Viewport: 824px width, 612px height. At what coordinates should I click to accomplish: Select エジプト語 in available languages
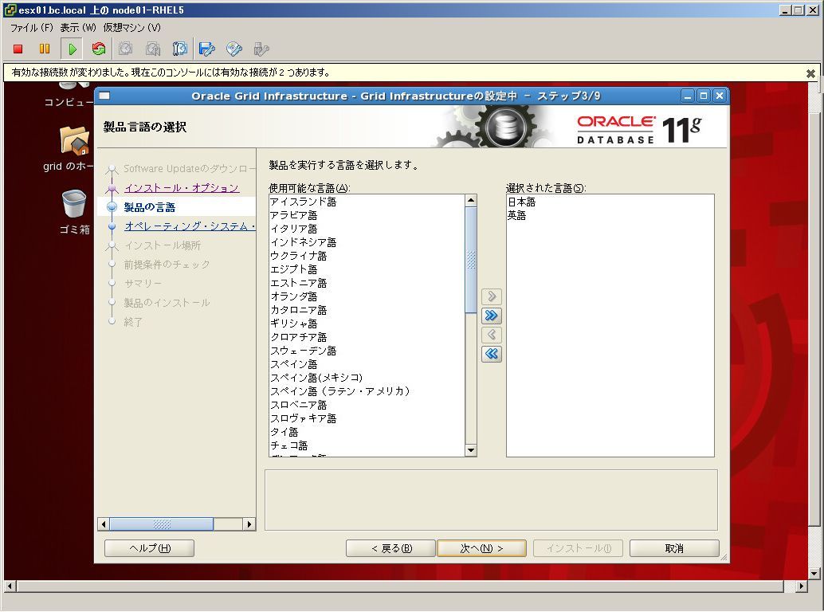click(x=367, y=269)
